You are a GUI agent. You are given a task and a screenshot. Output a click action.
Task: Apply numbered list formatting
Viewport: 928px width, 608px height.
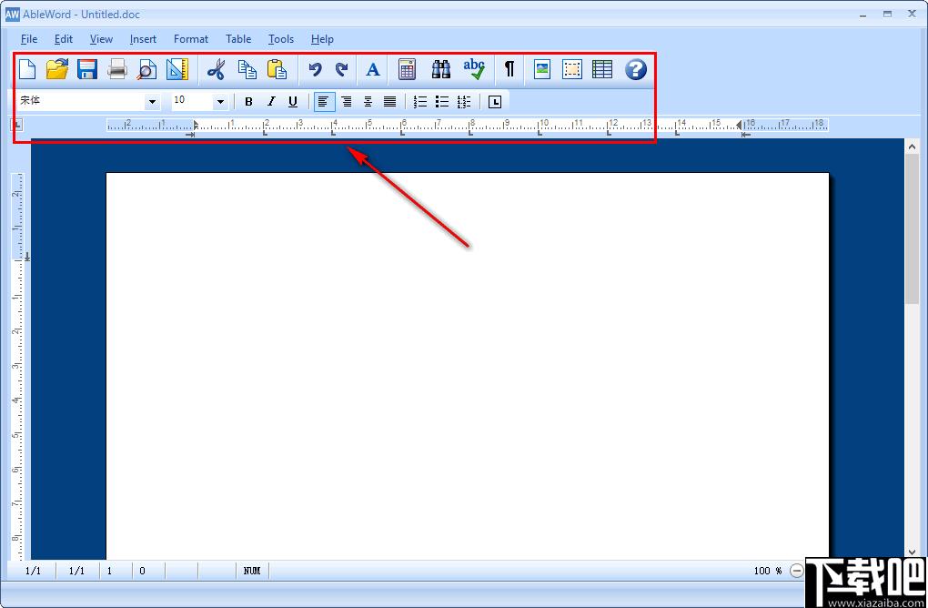419,102
